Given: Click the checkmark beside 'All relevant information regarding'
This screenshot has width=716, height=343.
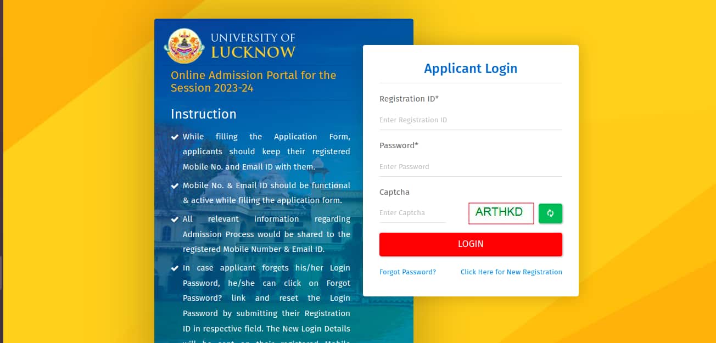Looking at the screenshot, I should 175,220.
